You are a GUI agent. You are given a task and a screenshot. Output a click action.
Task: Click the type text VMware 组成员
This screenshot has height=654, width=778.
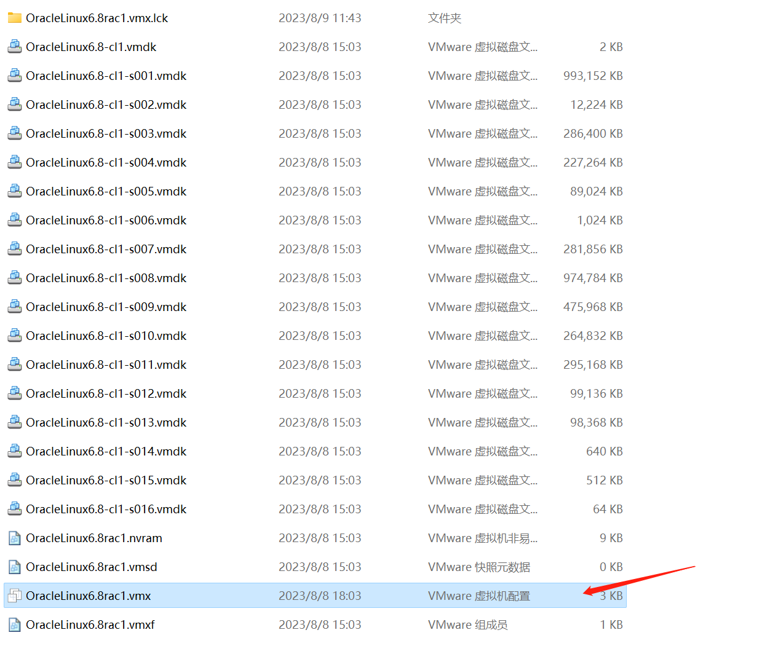(x=468, y=624)
